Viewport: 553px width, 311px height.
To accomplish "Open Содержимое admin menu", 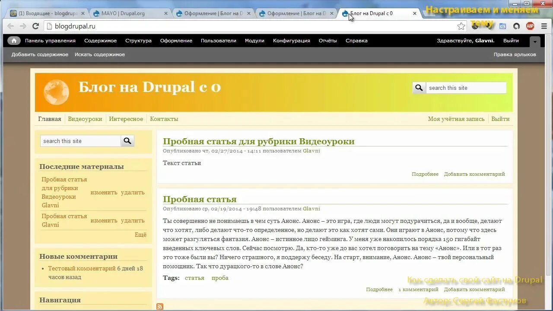I will coord(100,41).
